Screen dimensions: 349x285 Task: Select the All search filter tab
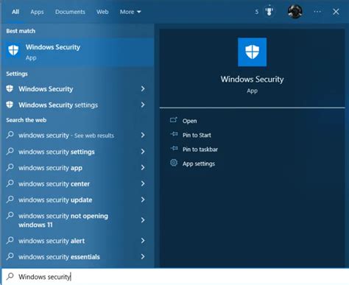click(15, 12)
